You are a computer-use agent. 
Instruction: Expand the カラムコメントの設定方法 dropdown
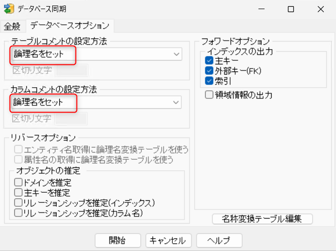[x=96, y=102]
